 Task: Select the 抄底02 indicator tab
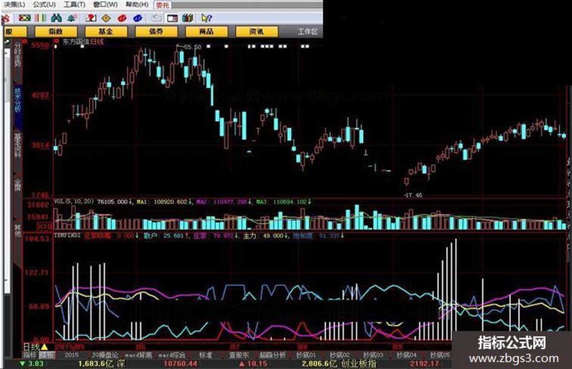(x=340, y=354)
